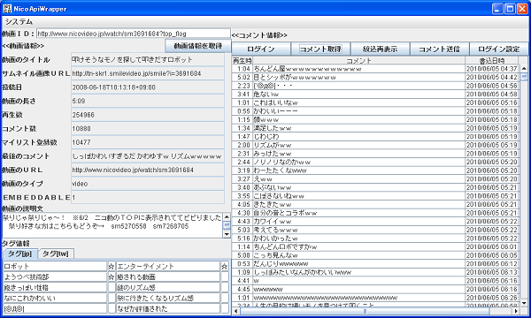Open the システム menu
Image resolution: width=531 pixels, height=318 pixels.
pyautogui.click(x=19, y=21)
